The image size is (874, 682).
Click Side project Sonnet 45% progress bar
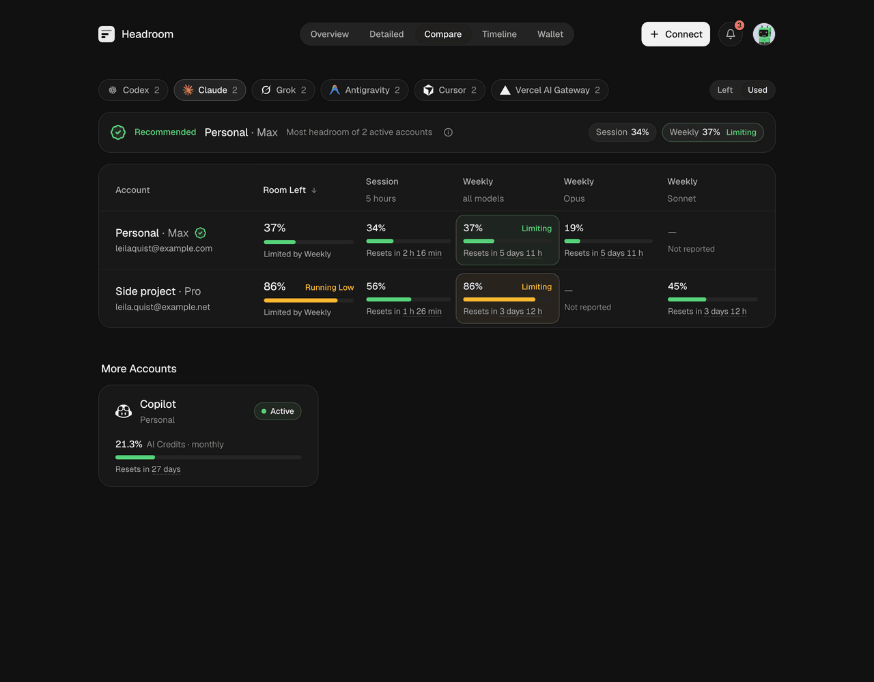(713, 299)
